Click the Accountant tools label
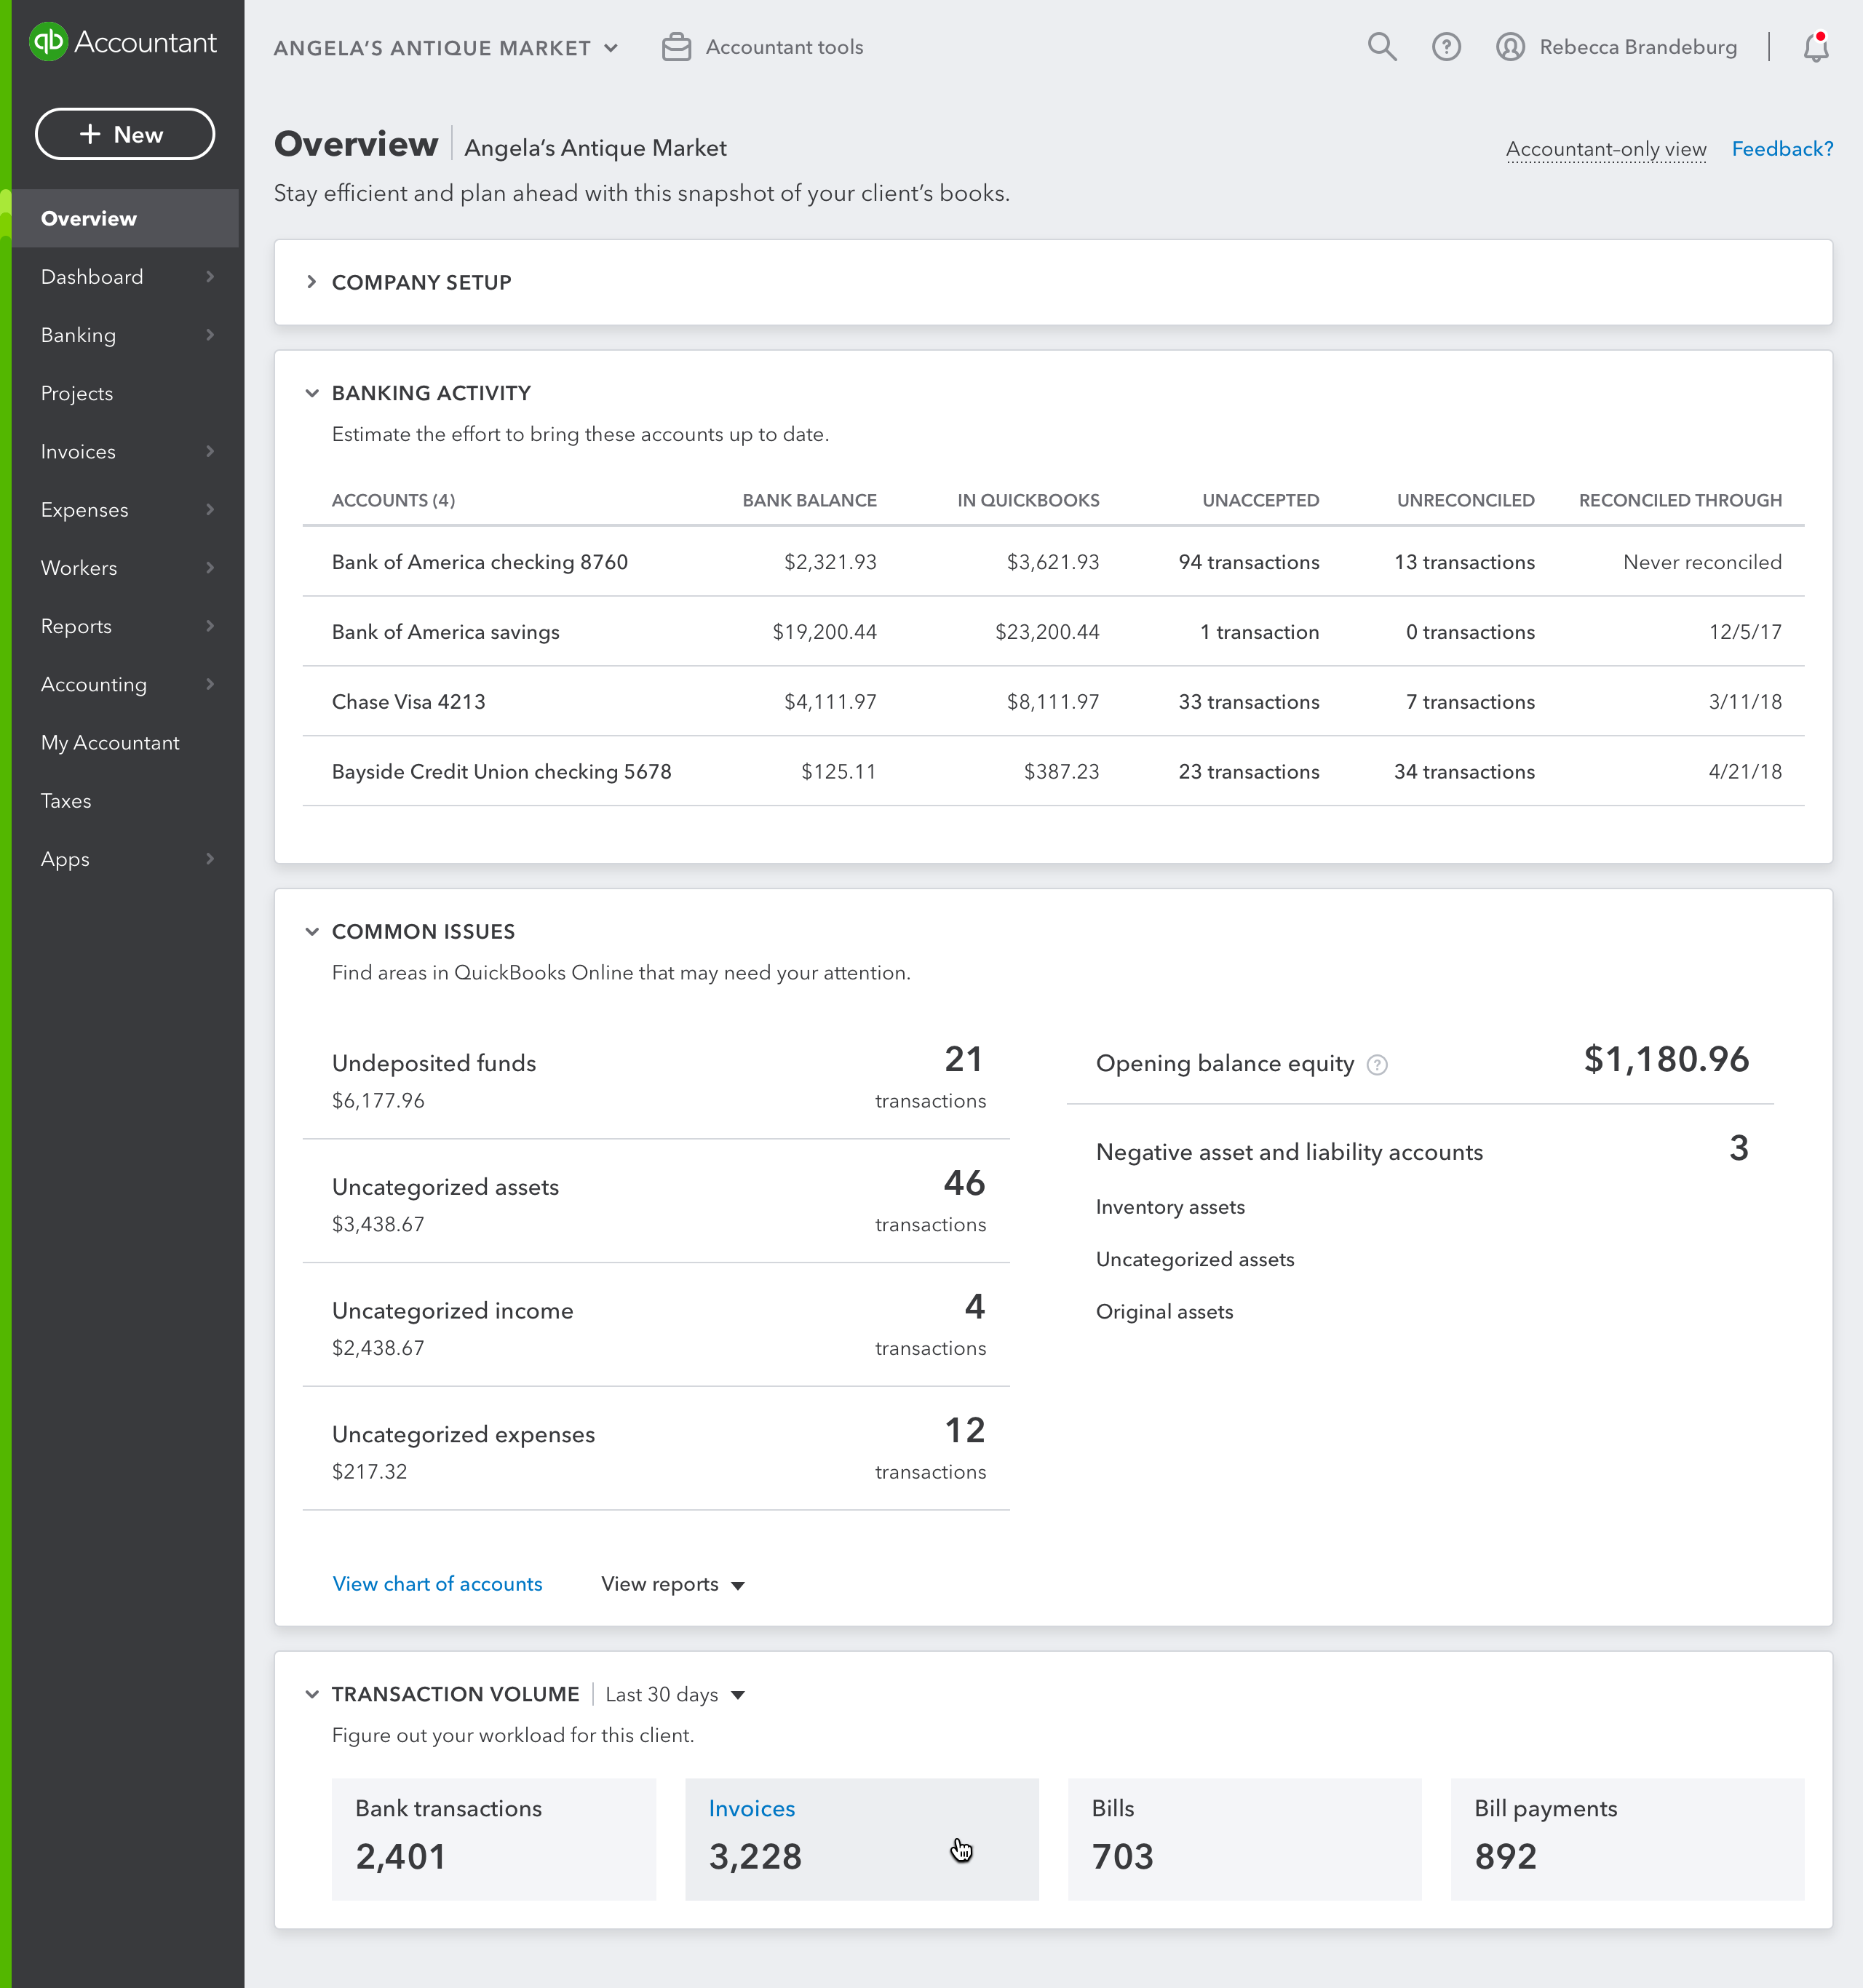Viewport: 1863px width, 1988px height. (x=784, y=47)
